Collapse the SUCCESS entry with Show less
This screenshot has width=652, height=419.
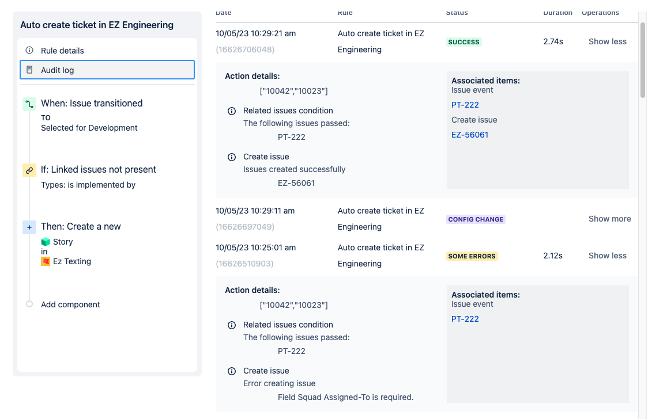[607, 41]
